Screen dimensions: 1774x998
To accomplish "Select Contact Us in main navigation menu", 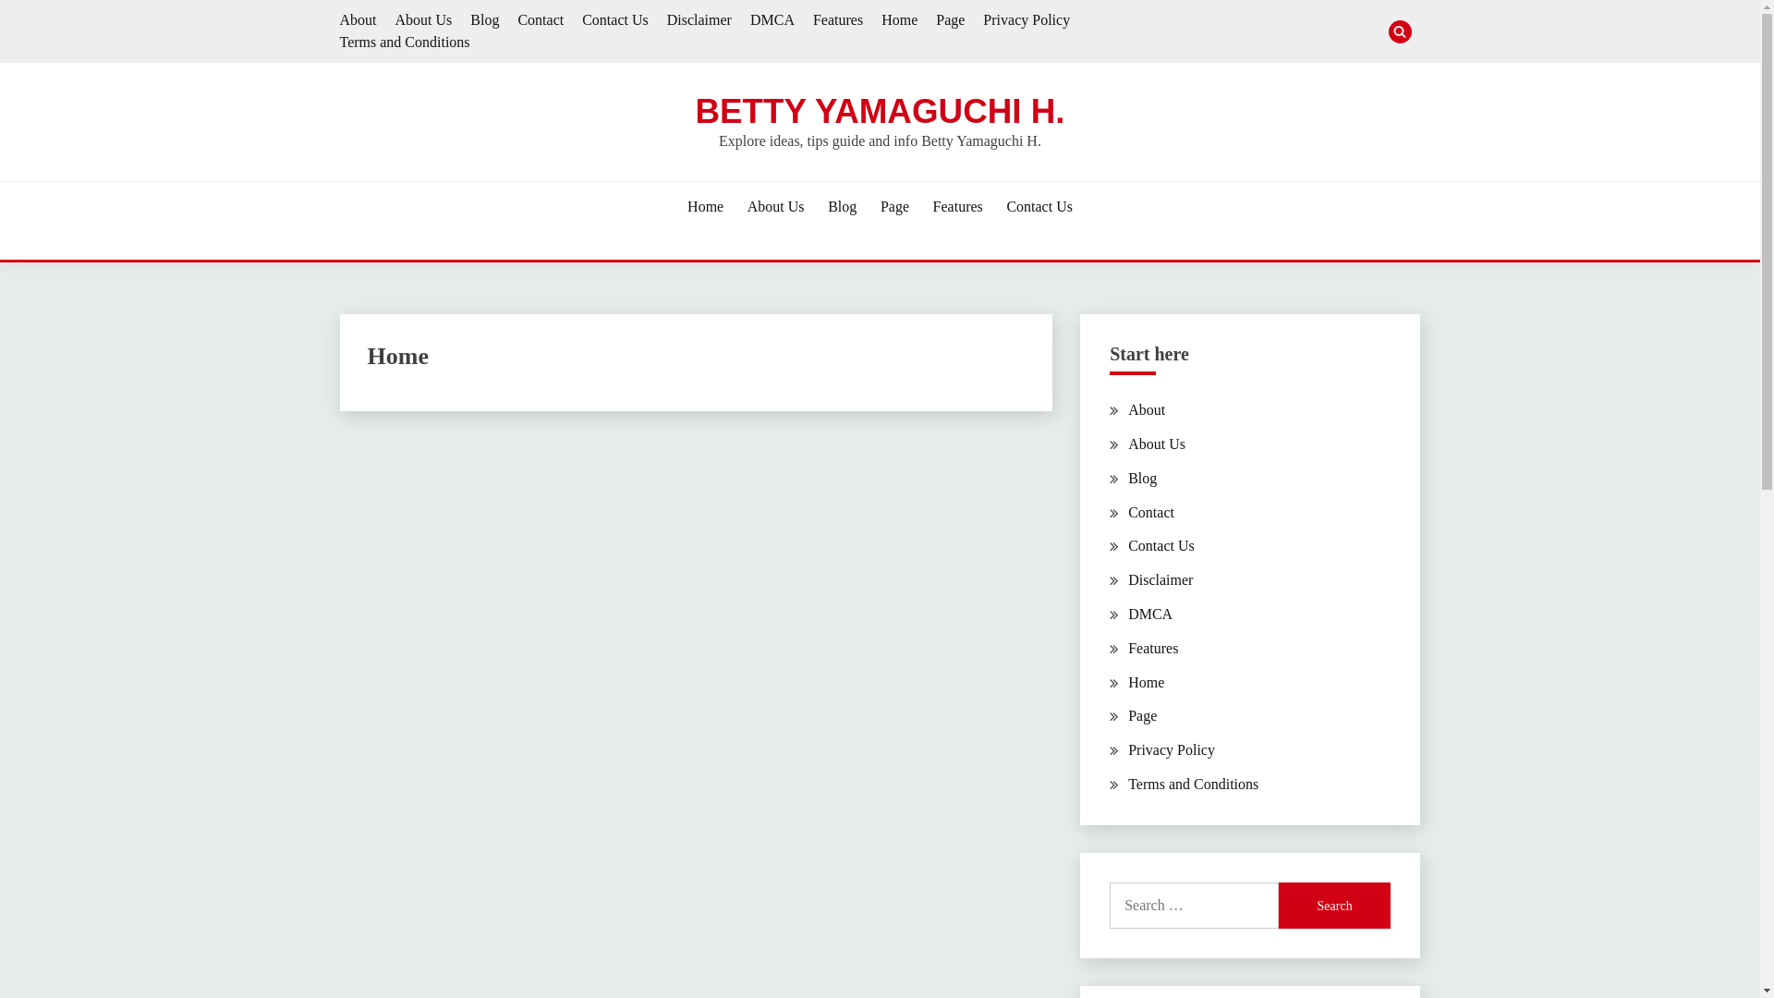I will 1039,207.
